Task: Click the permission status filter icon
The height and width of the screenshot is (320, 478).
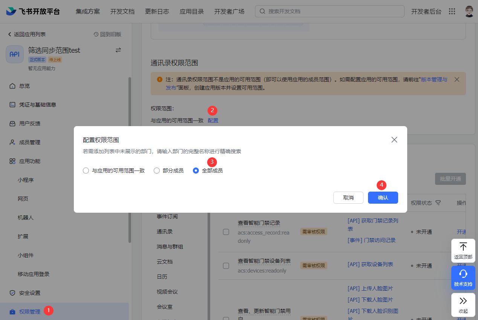Action: (438, 203)
